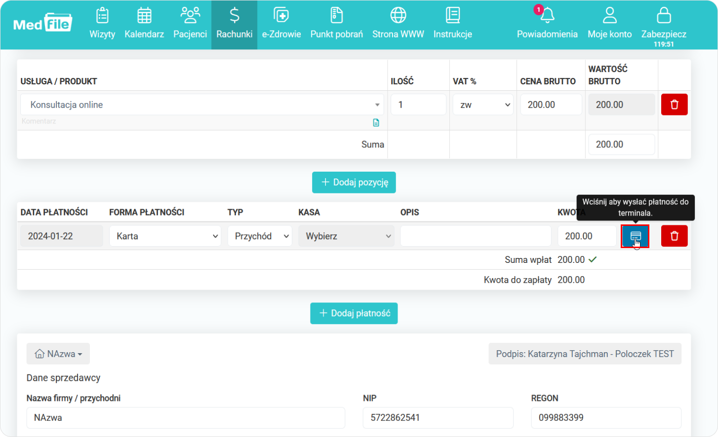
Task: Go to Pacjenci
Action: pos(190,23)
